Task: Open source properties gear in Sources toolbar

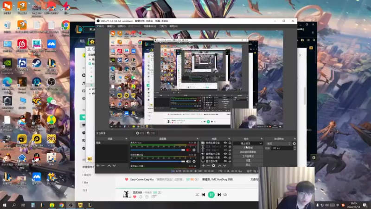Action: pos(213,166)
